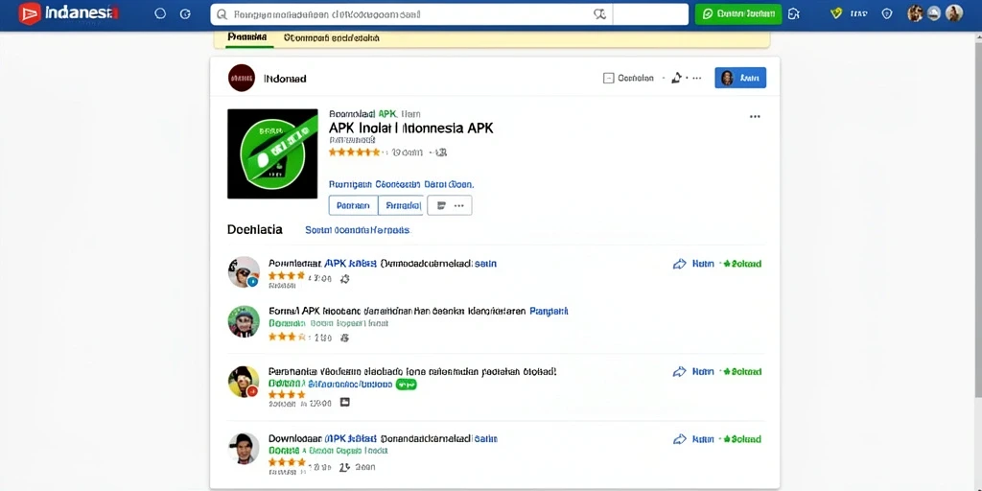Viewport: 982px width, 491px height.
Task: Click the blue link ending the 'Formal APK' title
Action: click(549, 311)
